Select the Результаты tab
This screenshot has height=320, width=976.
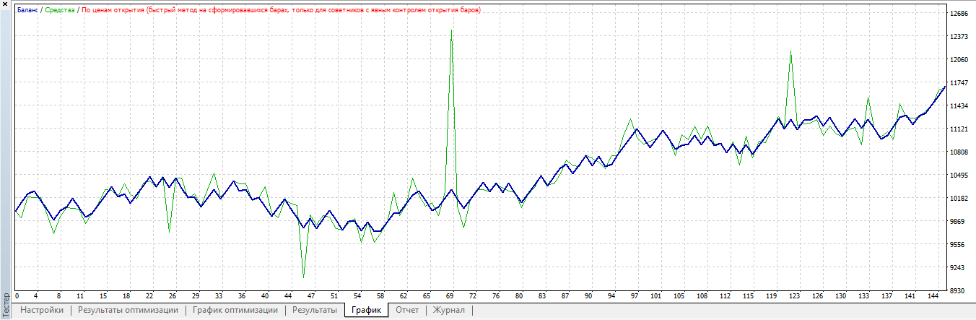pyautogui.click(x=314, y=311)
